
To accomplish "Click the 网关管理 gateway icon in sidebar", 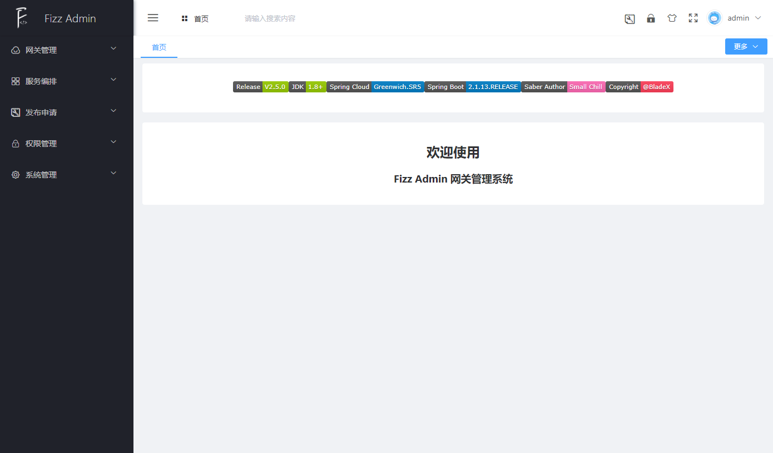I will pyautogui.click(x=16, y=50).
